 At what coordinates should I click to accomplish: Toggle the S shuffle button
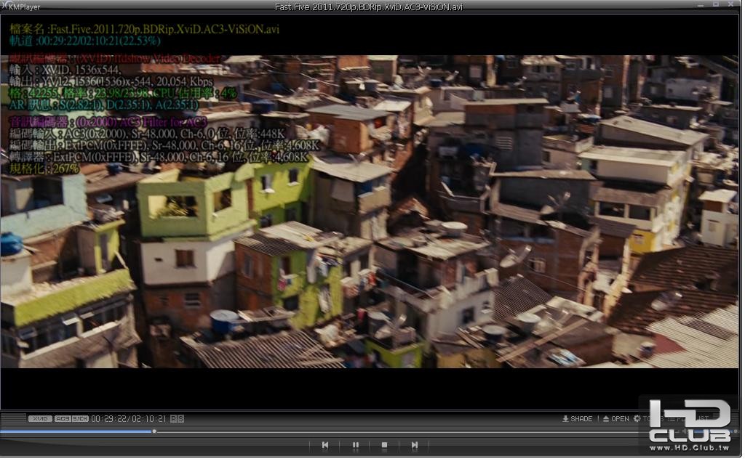(180, 420)
